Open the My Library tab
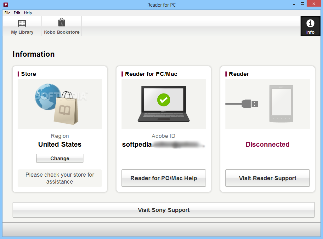Viewport: 323px width, 239px height. click(22, 26)
